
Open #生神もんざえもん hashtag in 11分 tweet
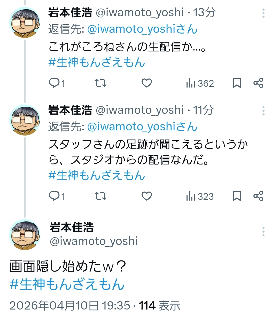pyautogui.click(x=97, y=176)
